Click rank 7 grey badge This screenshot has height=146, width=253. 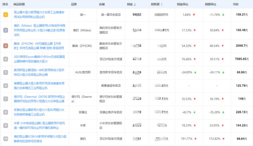[6, 99]
